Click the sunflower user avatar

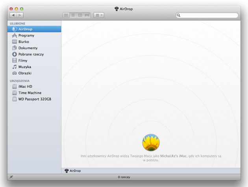151,143
